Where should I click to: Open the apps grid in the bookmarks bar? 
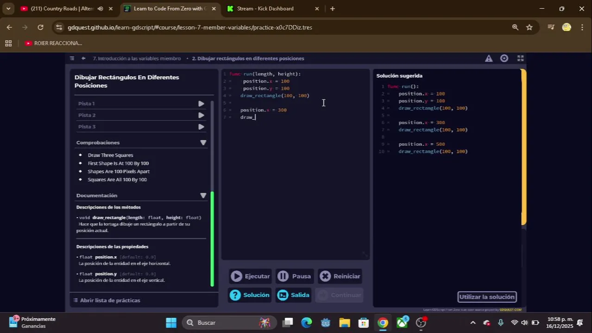coord(8,43)
